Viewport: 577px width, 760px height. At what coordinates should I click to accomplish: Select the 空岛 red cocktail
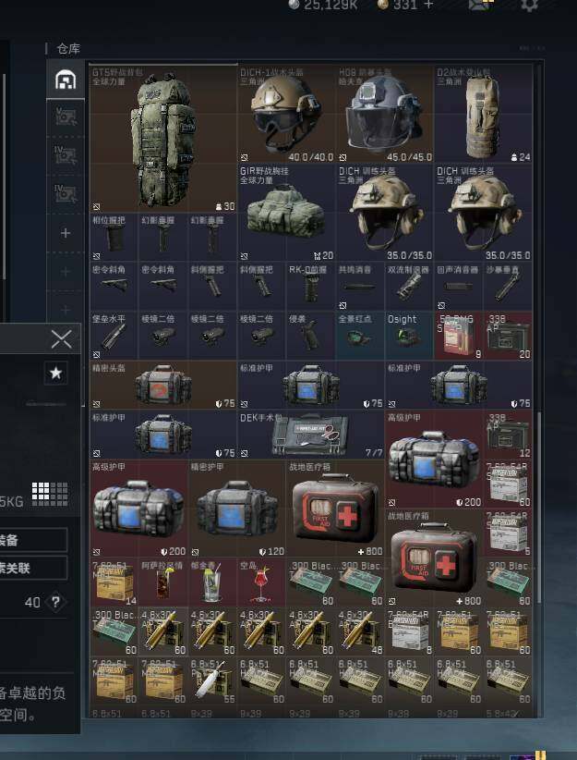261,582
